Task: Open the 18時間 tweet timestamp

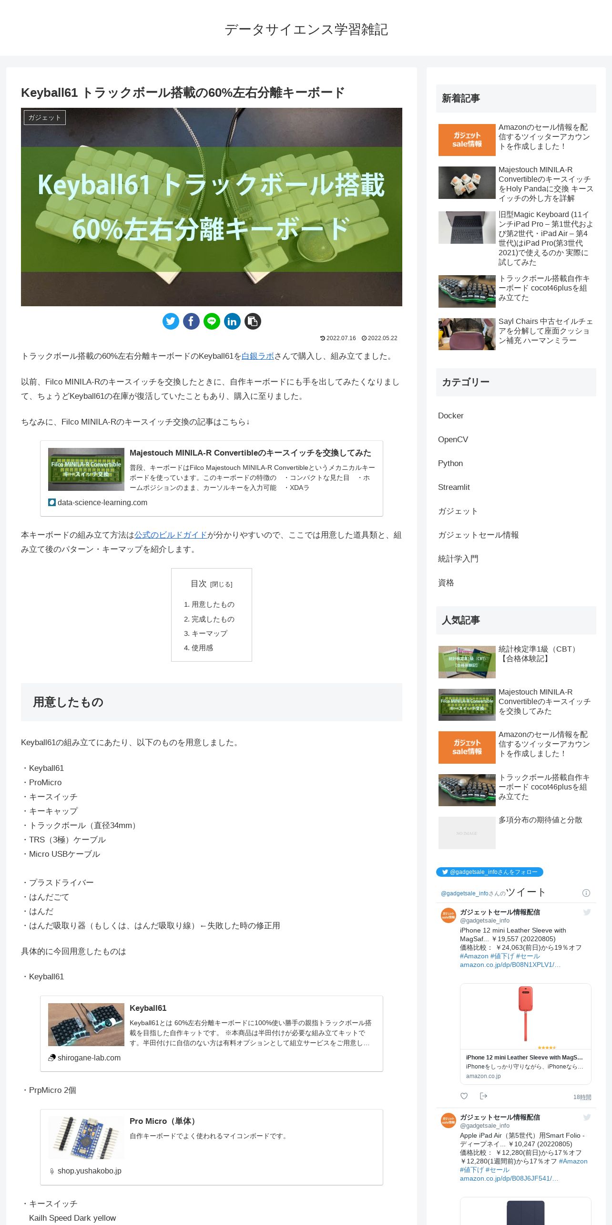Action: [x=582, y=1097]
